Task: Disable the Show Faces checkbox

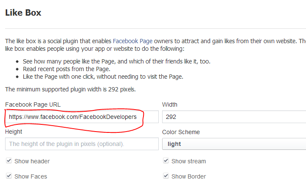Action: click(x=9, y=176)
